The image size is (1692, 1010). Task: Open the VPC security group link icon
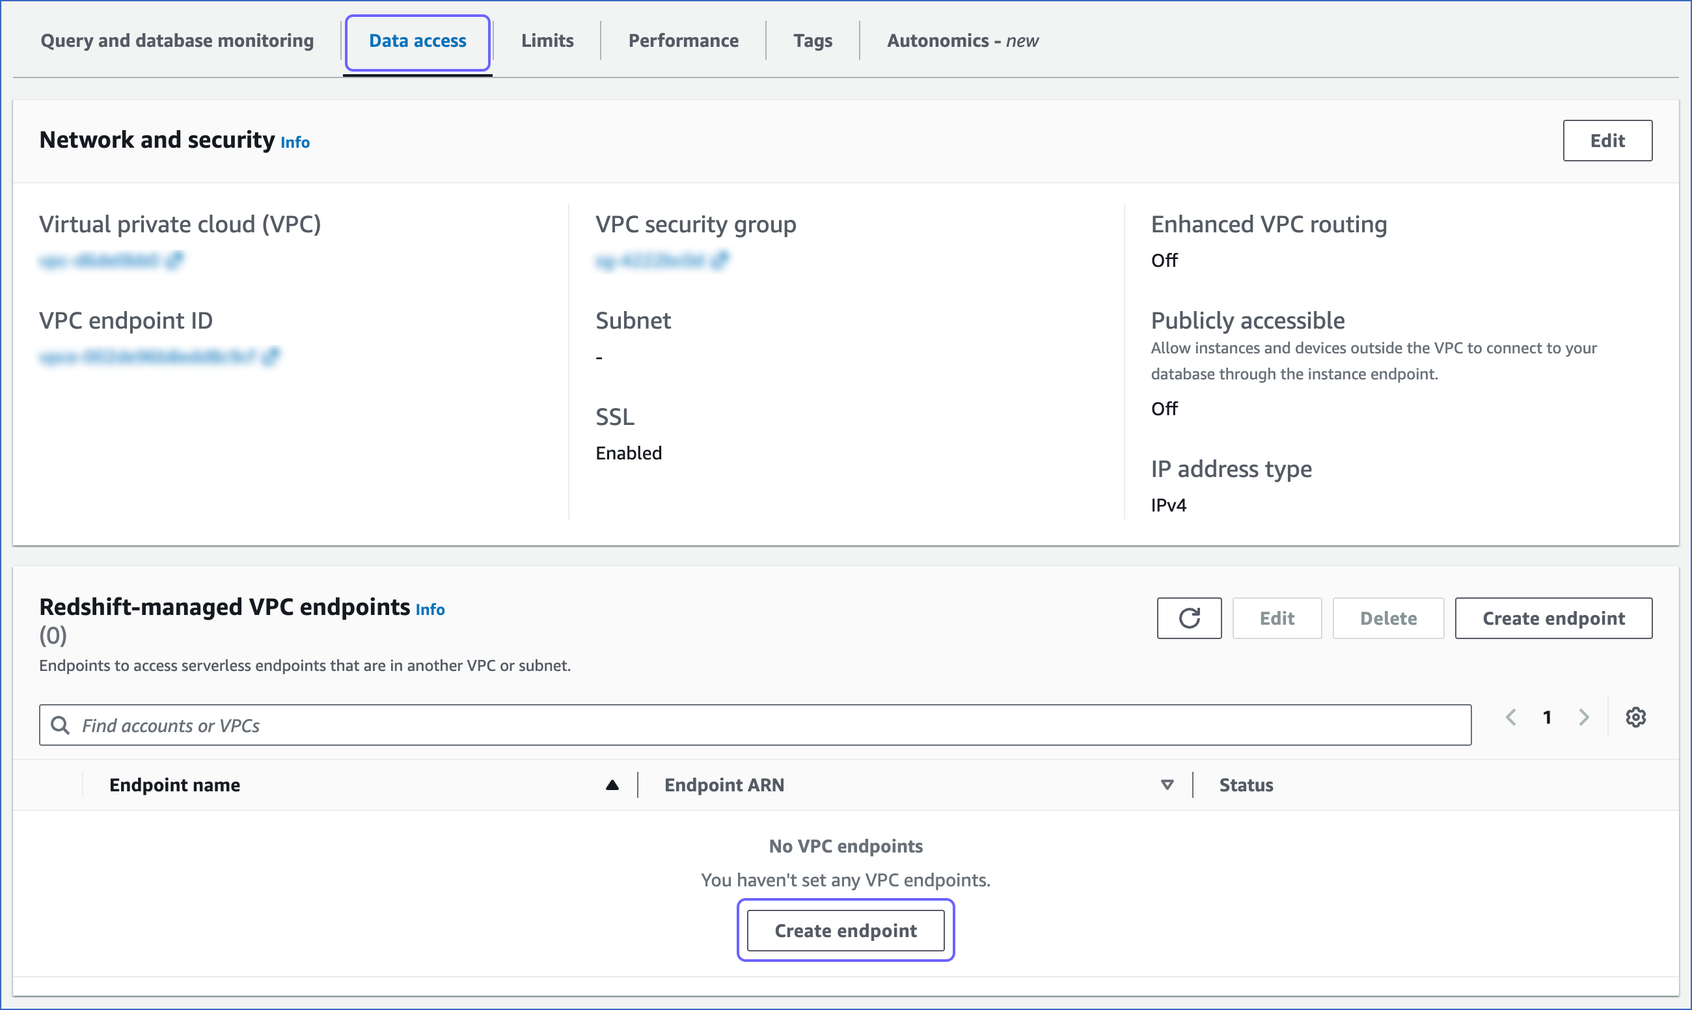[x=722, y=260]
